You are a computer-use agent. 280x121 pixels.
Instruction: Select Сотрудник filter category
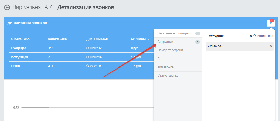pos(178,42)
